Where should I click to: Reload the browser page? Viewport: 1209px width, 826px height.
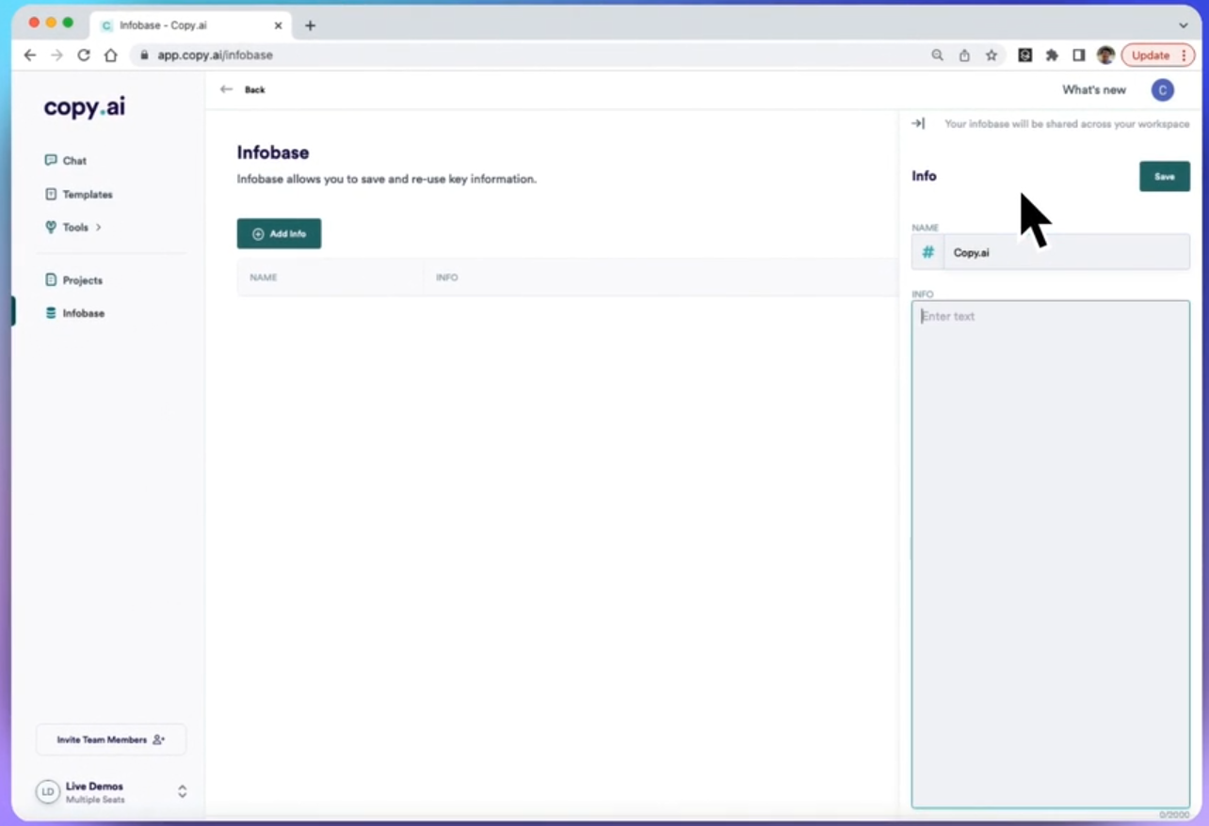[x=84, y=56]
